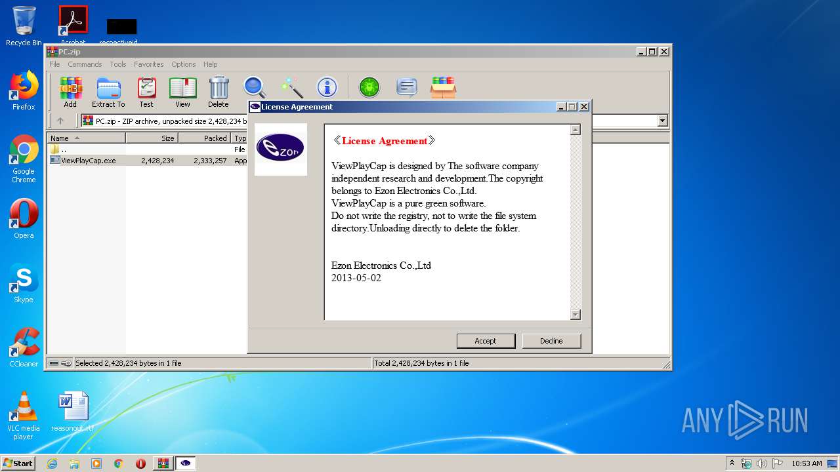Open Skype desktop shortcut
The image size is (840, 472).
pos(24,283)
